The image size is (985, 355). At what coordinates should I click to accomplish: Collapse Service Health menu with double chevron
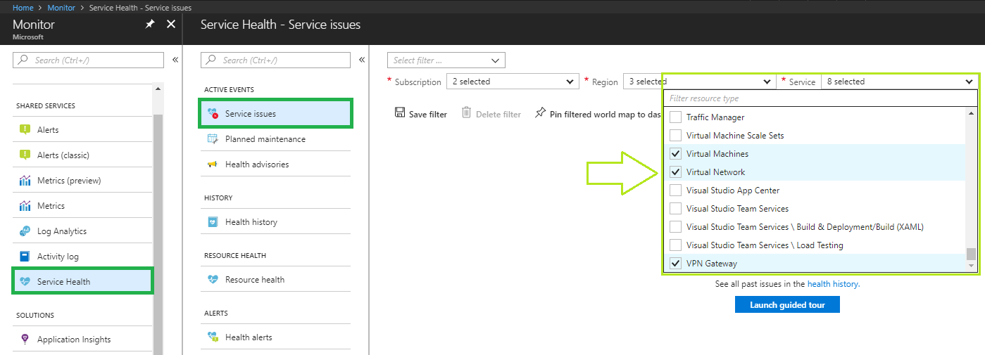(x=362, y=60)
